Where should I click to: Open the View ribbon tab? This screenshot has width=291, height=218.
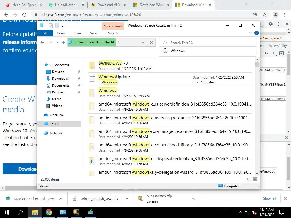[93, 33]
